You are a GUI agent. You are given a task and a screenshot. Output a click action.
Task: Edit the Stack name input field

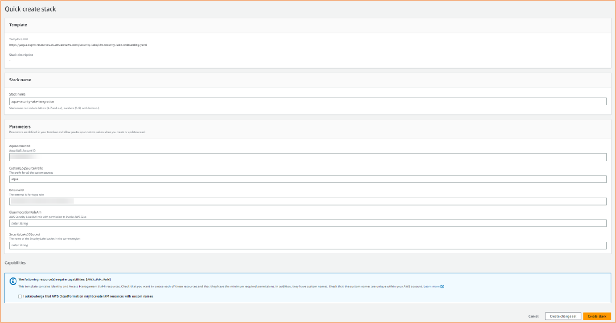click(x=308, y=101)
